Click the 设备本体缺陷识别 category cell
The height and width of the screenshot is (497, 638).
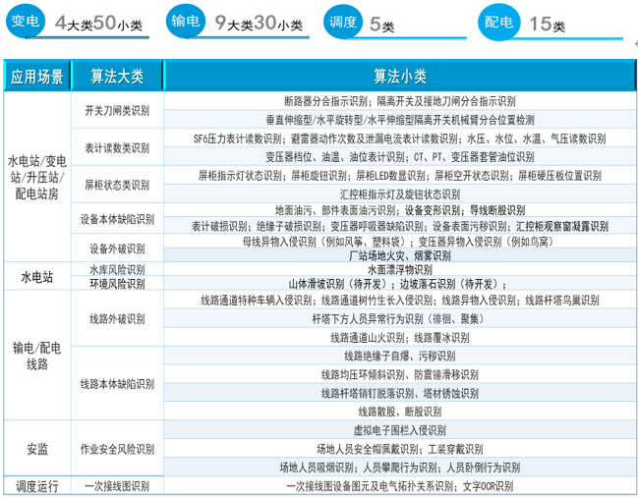(117, 218)
